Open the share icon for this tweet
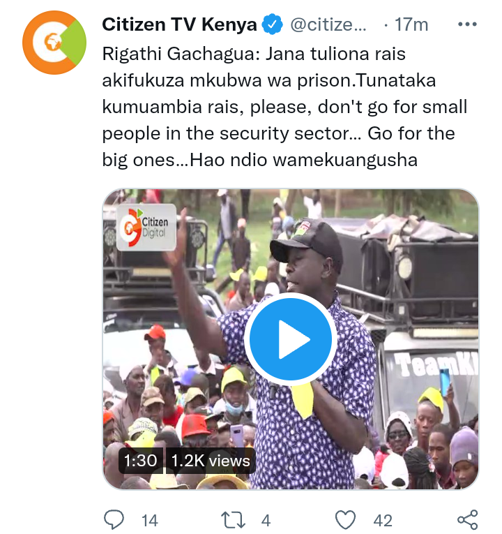Screen dimensions: 502x534 [468, 520]
